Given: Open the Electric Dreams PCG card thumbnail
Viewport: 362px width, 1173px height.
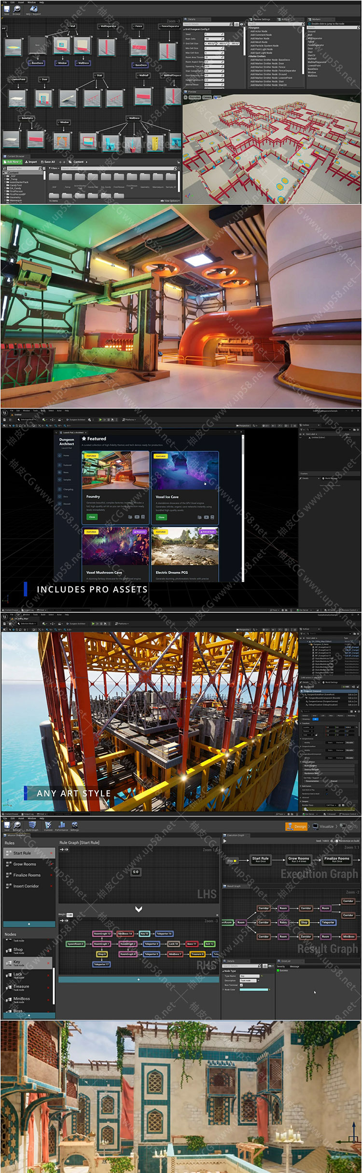Looking at the screenshot, I should point(184,546).
